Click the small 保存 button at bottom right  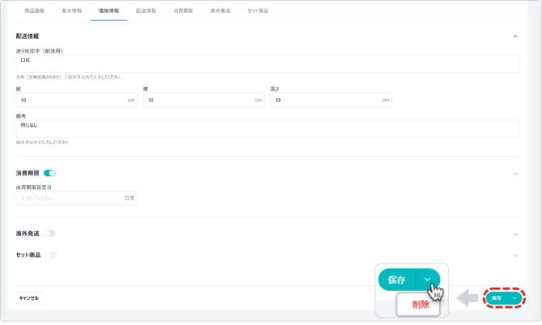[497, 298]
